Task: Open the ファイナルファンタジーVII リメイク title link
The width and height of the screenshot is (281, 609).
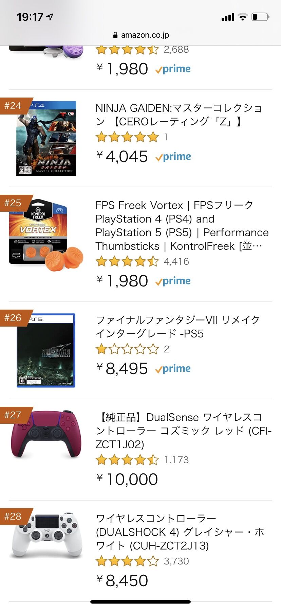Action: click(177, 327)
